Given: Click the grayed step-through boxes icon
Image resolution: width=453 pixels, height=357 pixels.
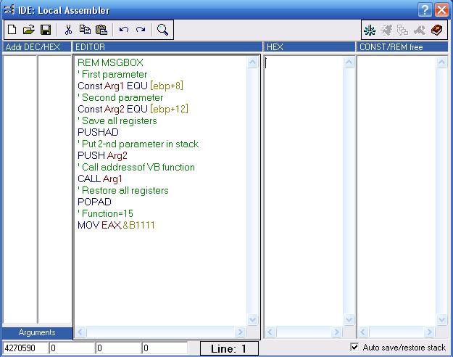Looking at the screenshot, I should click(403, 30).
